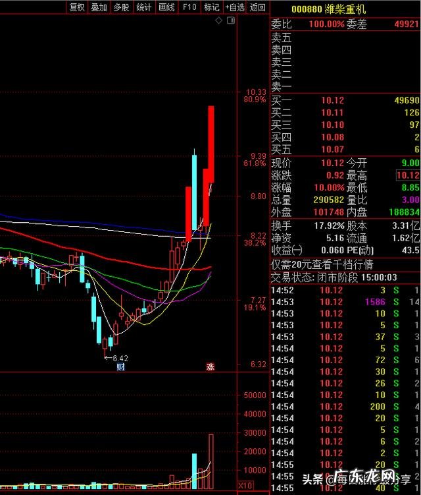Click the 买一 bid row at 10.12
Viewport: 421px width, 495px height.
345,100
